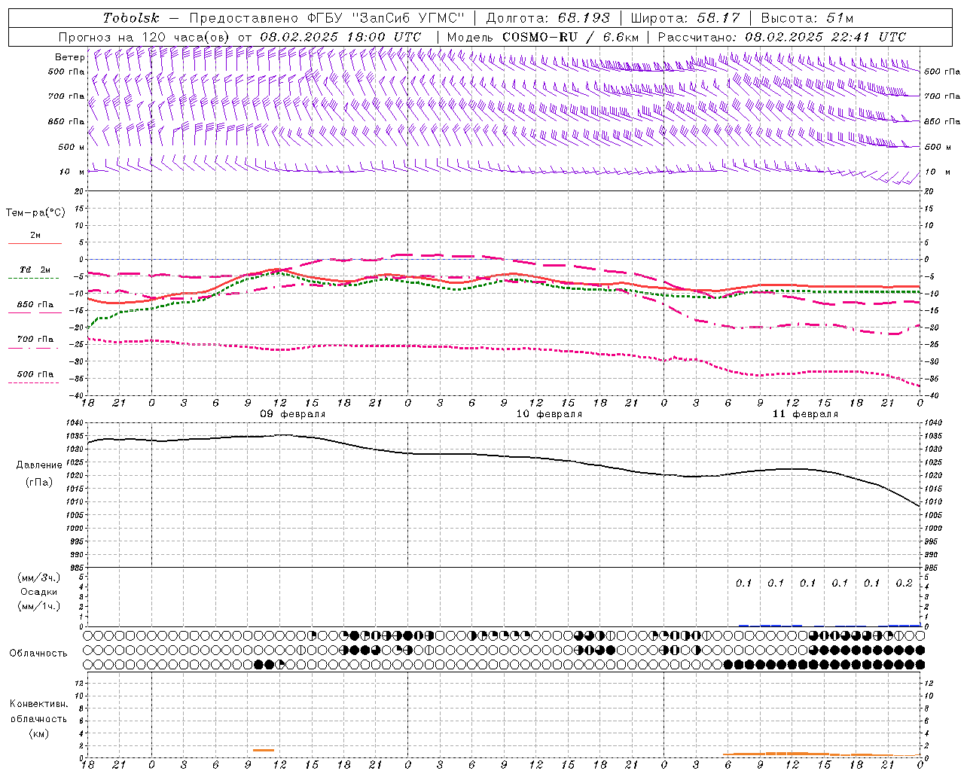Screen dimensions: 964x771
Task: Select the 'Предоставлено ФГБУ "ЗапСиб УГМС"' provider text
Action: coord(327,18)
